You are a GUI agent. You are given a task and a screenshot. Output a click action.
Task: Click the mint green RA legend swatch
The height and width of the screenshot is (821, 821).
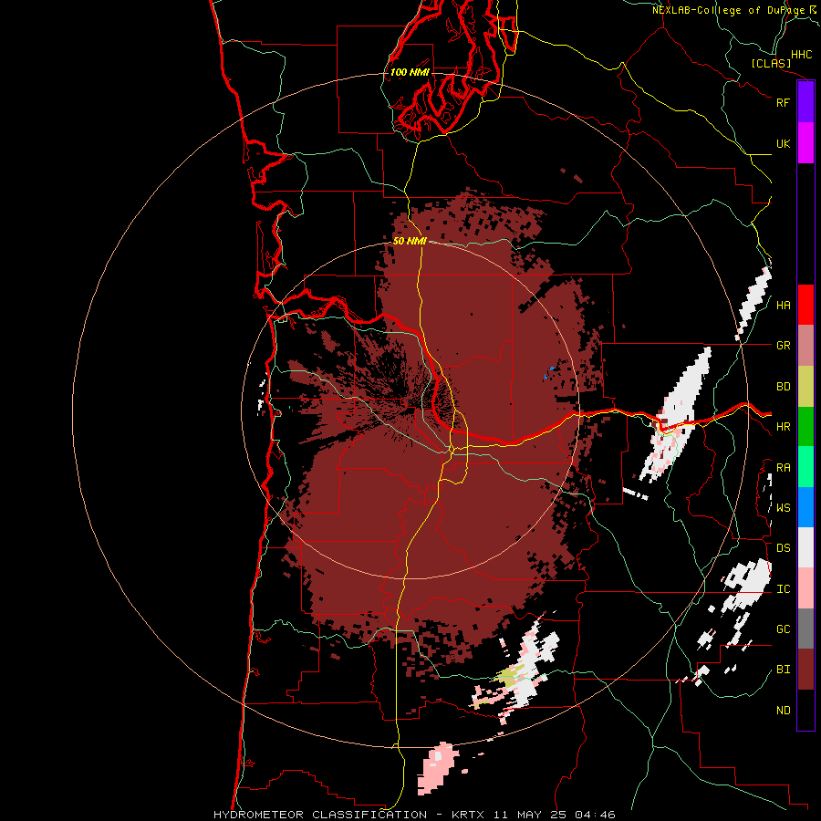tap(805, 467)
